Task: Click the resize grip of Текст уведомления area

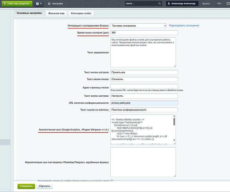Action: [x=175, y=66]
